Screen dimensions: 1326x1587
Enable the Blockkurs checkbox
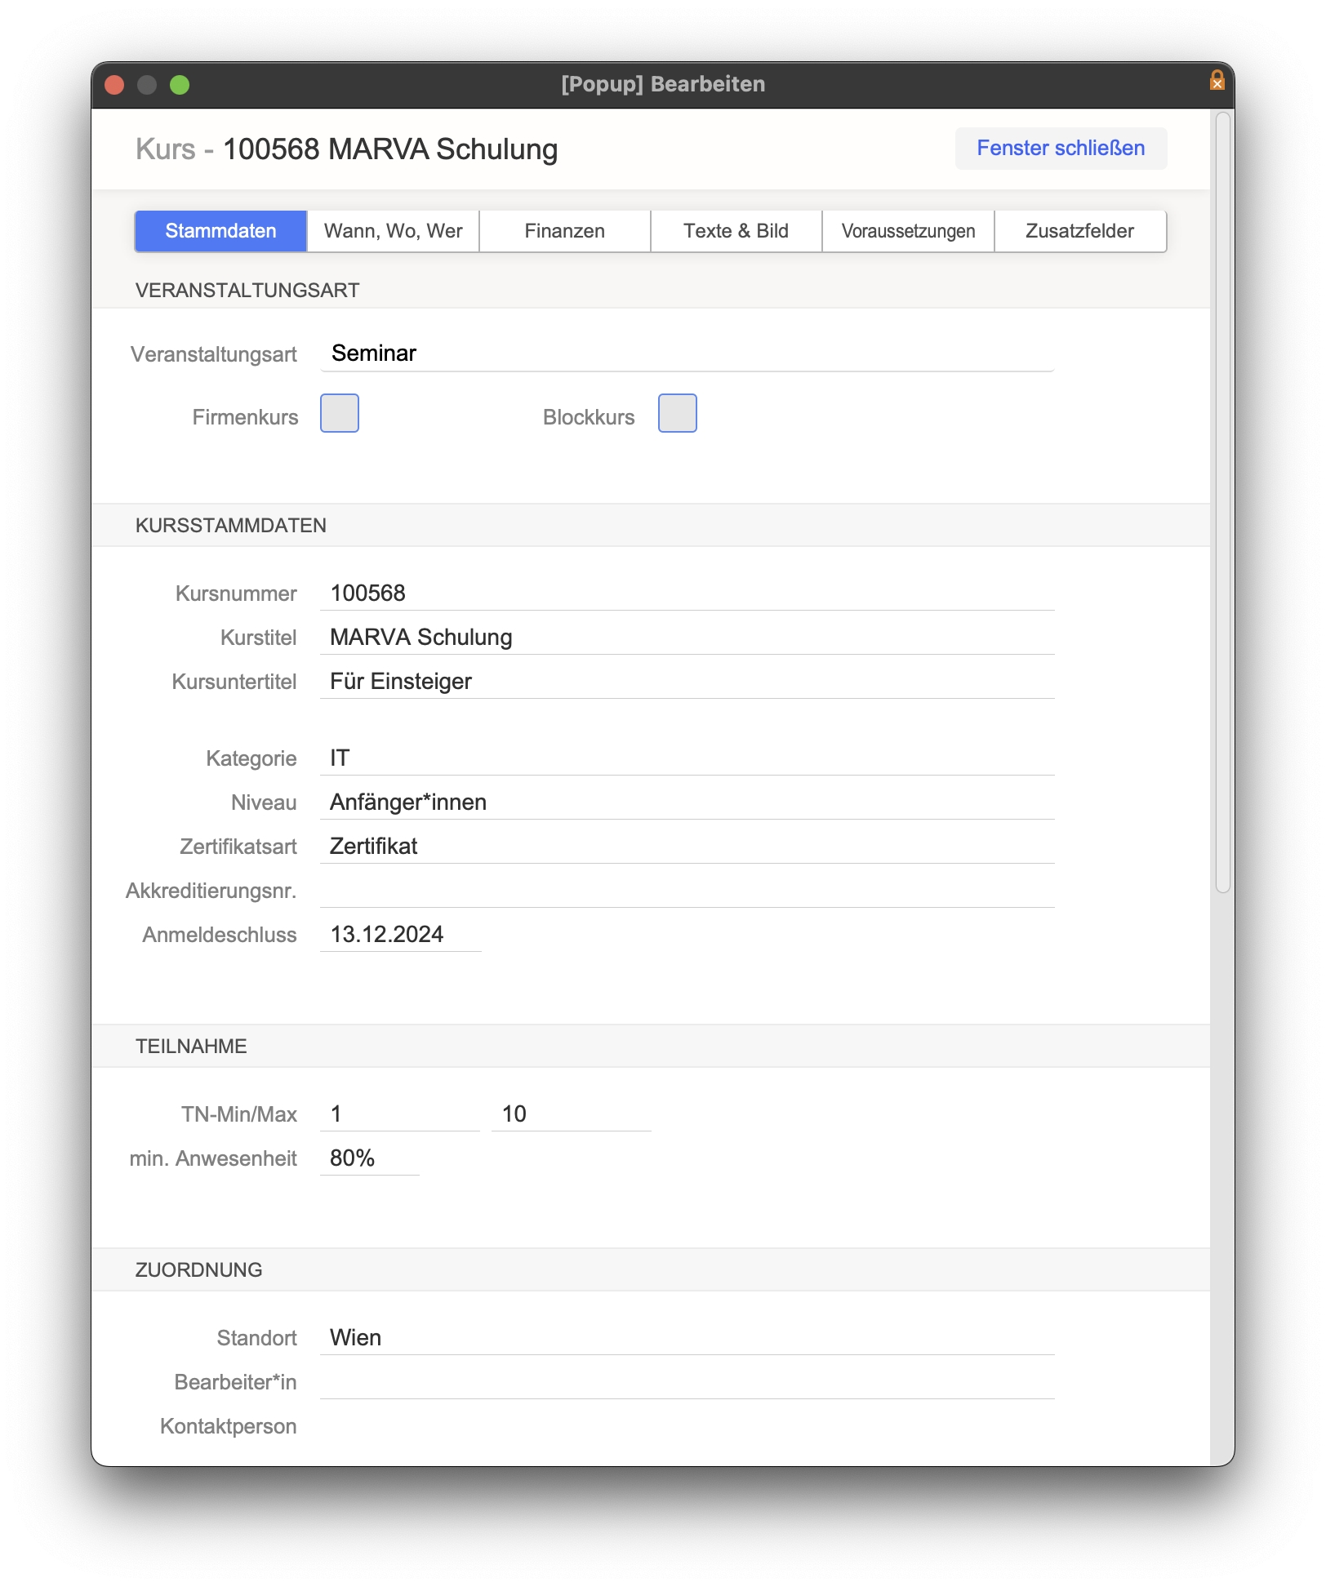tap(677, 413)
